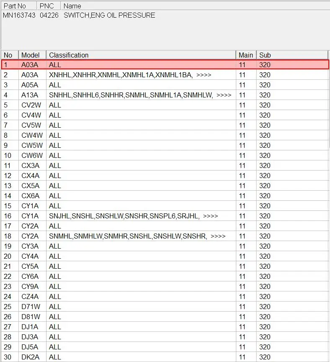Expand the >>>> in row 4
The image size is (330, 362).
[x=224, y=95]
